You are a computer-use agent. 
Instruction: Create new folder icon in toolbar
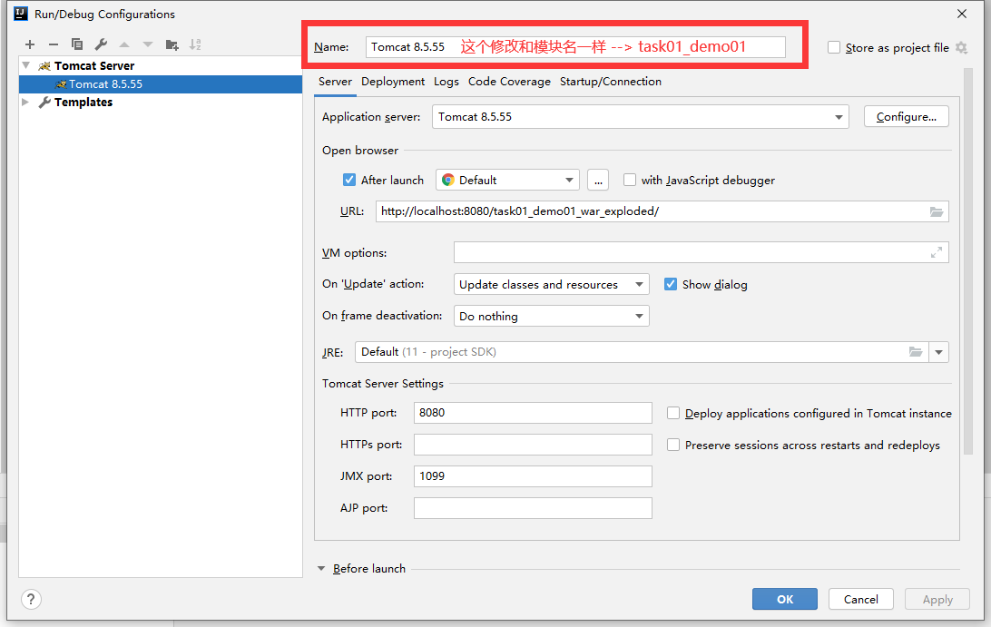click(172, 44)
